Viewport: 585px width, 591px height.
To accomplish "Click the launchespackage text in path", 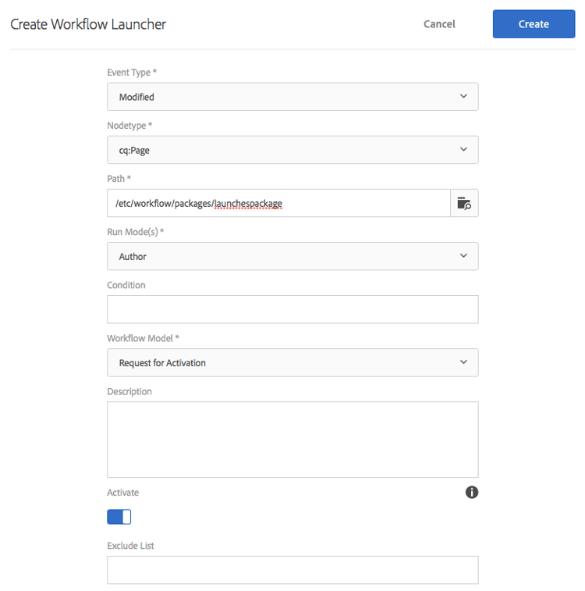I will click(x=248, y=204).
